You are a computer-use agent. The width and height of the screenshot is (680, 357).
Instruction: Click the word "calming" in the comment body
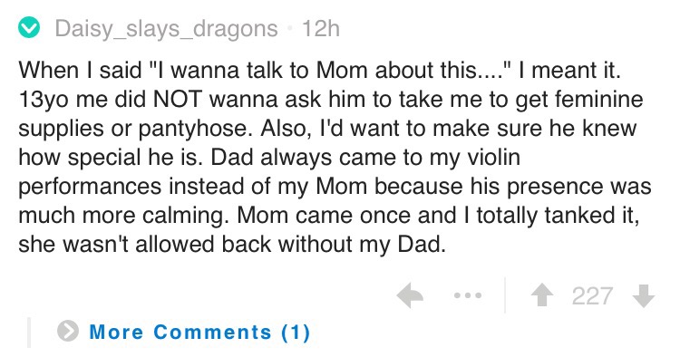185,216
